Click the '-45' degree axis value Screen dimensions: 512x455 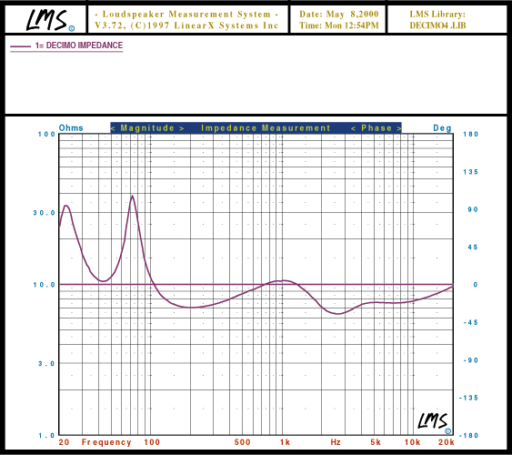[471, 323]
